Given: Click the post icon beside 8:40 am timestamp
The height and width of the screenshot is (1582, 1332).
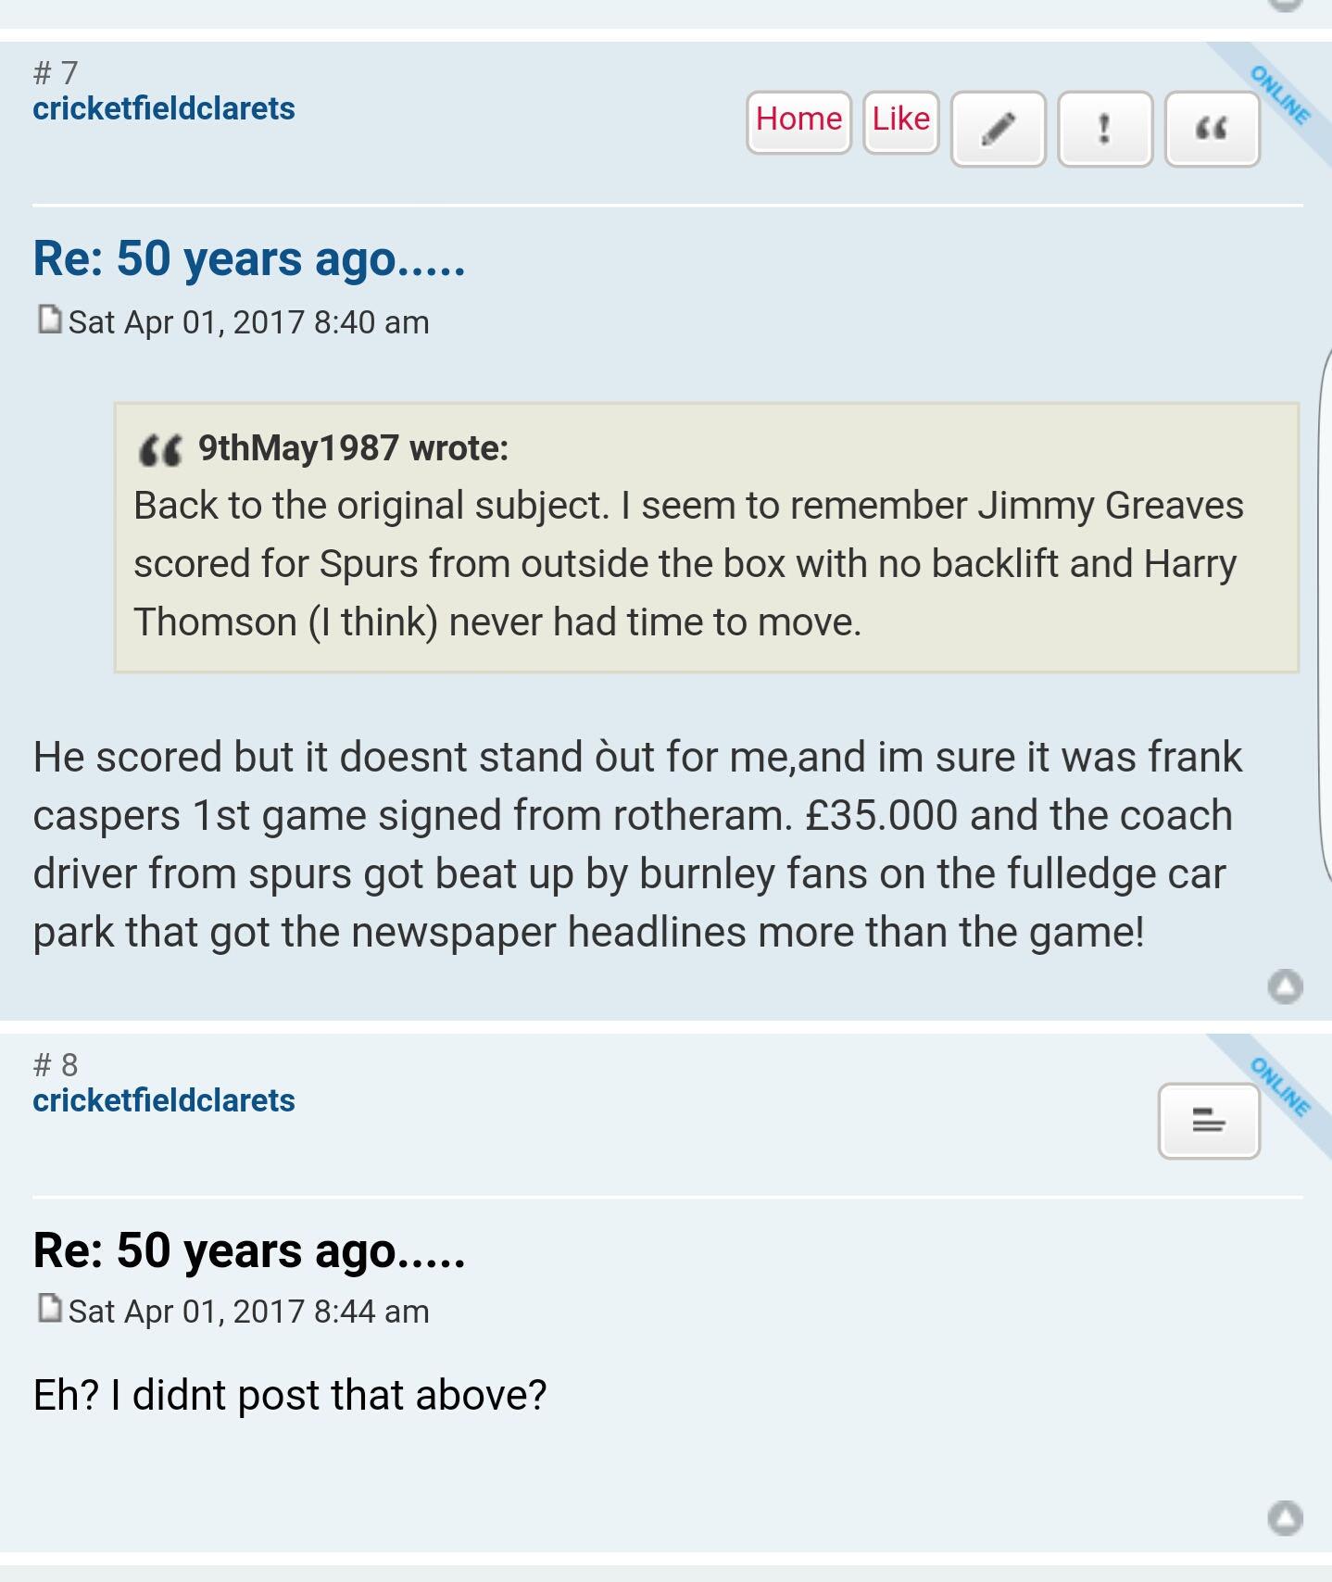Looking at the screenshot, I should (x=49, y=320).
